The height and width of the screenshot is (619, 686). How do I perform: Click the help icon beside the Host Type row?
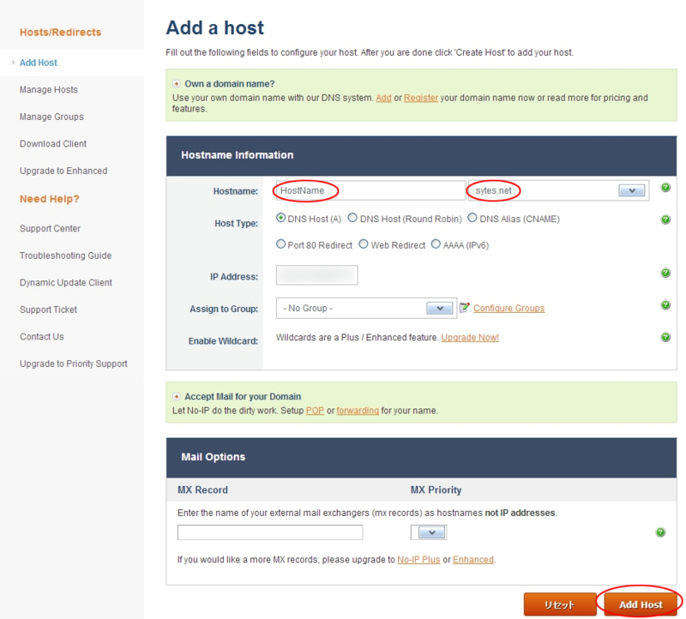pyautogui.click(x=665, y=219)
